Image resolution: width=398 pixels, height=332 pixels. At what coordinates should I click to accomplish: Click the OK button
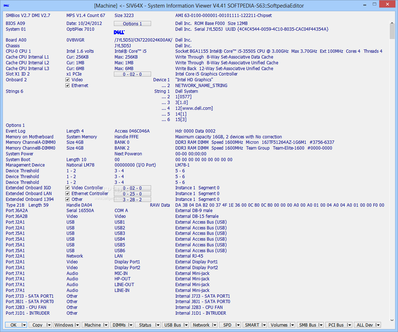point(13,325)
